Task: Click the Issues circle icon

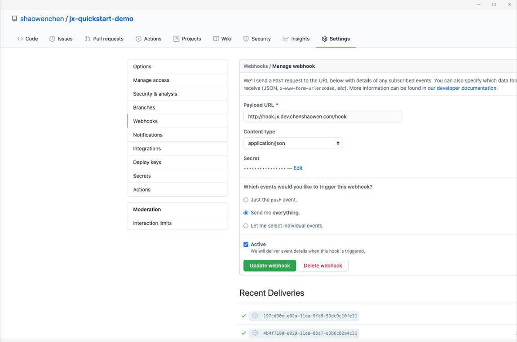Action: tap(52, 39)
